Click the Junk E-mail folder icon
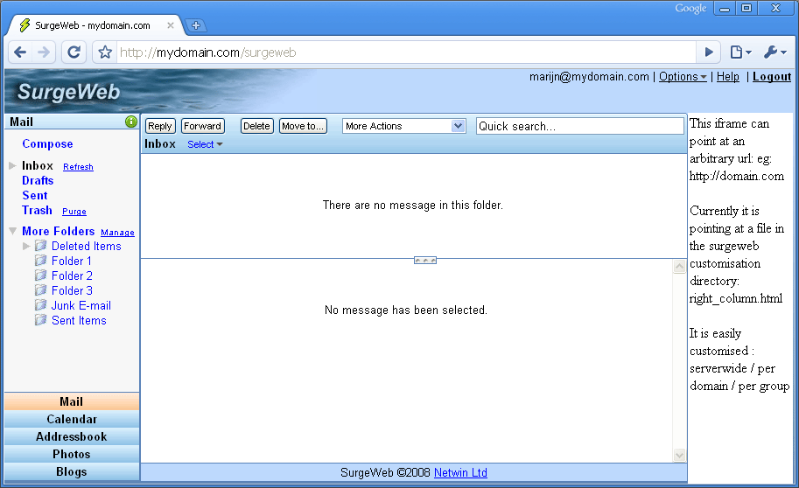Viewport: 799px width, 488px height. (x=40, y=305)
